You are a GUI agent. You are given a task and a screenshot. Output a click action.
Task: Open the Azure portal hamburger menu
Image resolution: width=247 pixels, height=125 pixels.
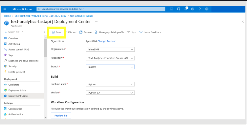tap(5, 9)
